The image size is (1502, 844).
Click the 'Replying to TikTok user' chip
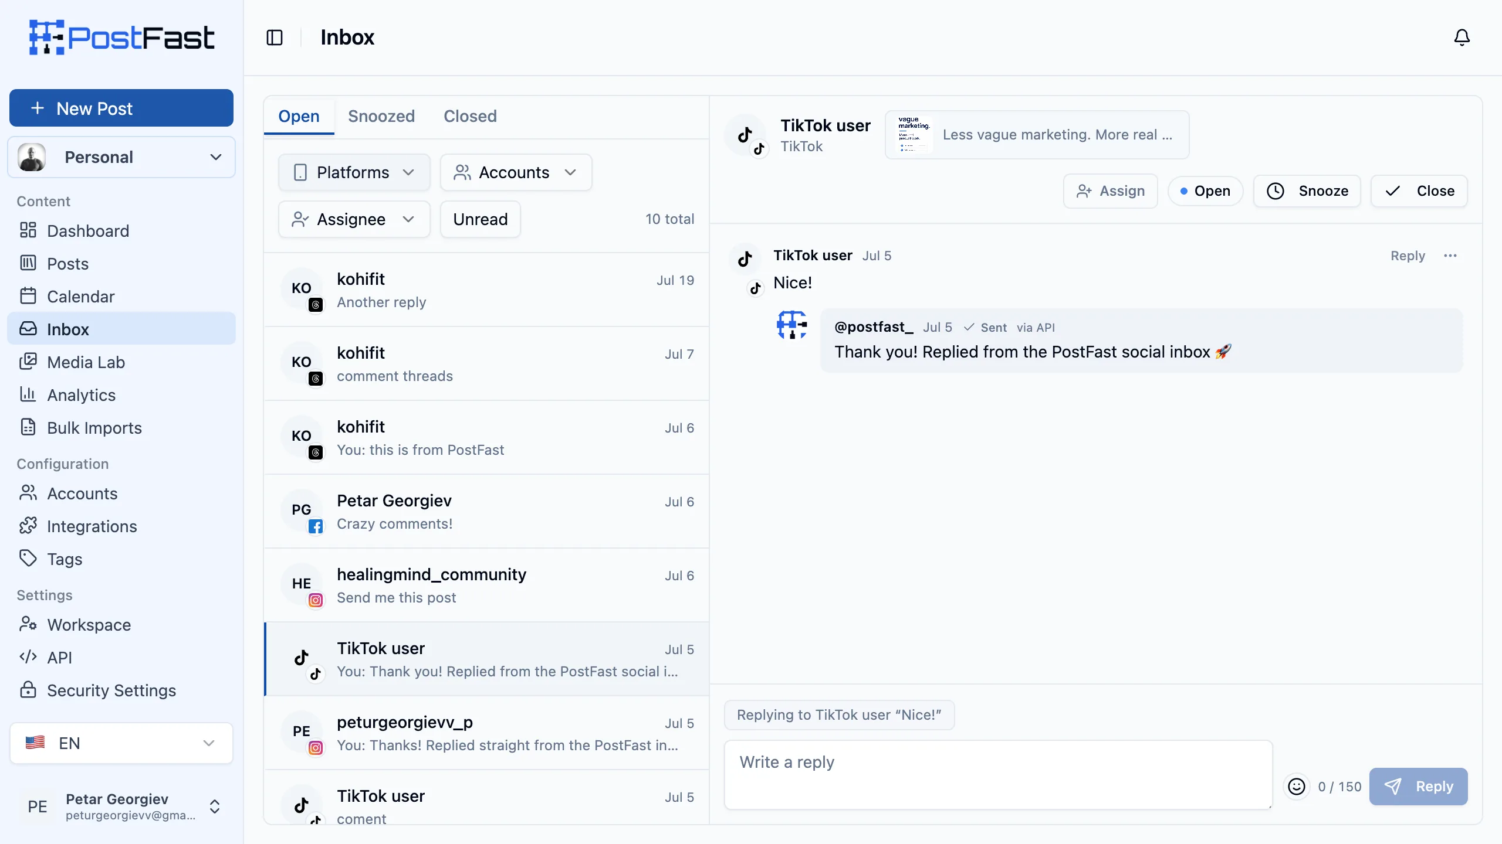pyautogui.click(x=839, y=715)
